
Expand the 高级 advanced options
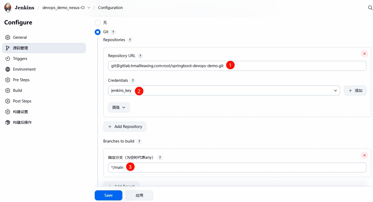pyautogui.click(x=119, y=108)
